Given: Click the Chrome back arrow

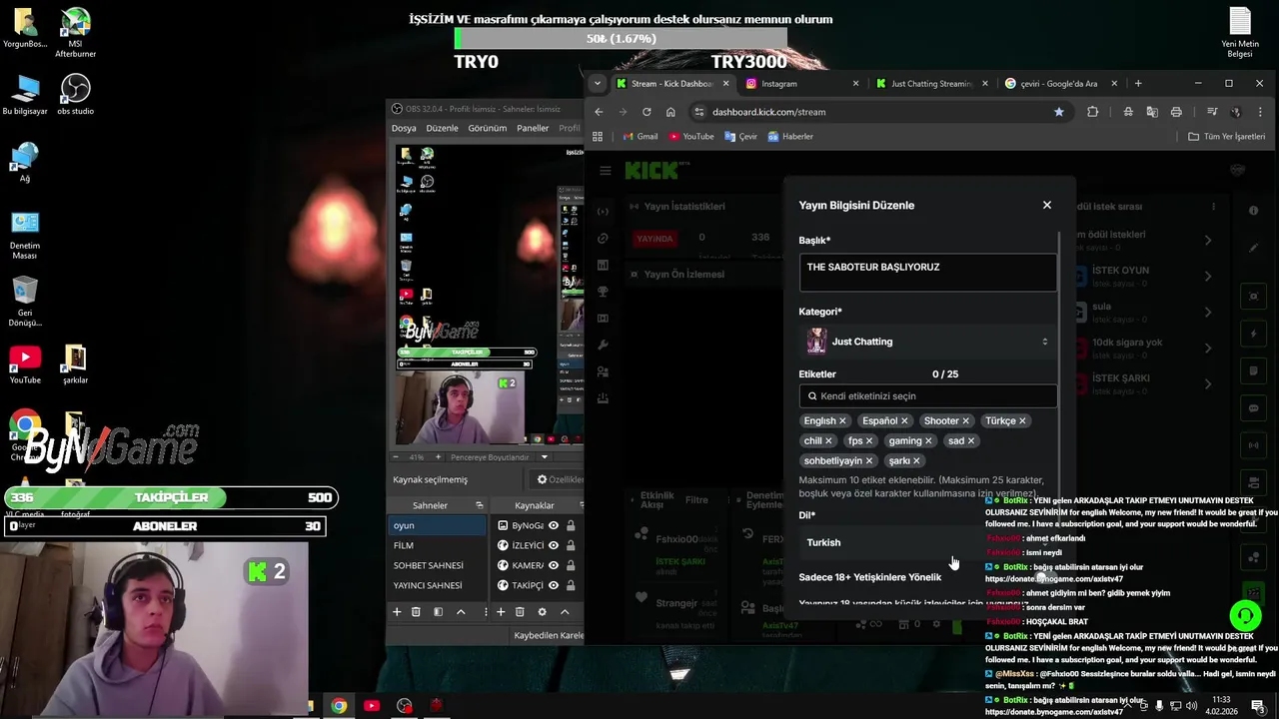Looking at the screenshot, I should (x=599, y=112).
